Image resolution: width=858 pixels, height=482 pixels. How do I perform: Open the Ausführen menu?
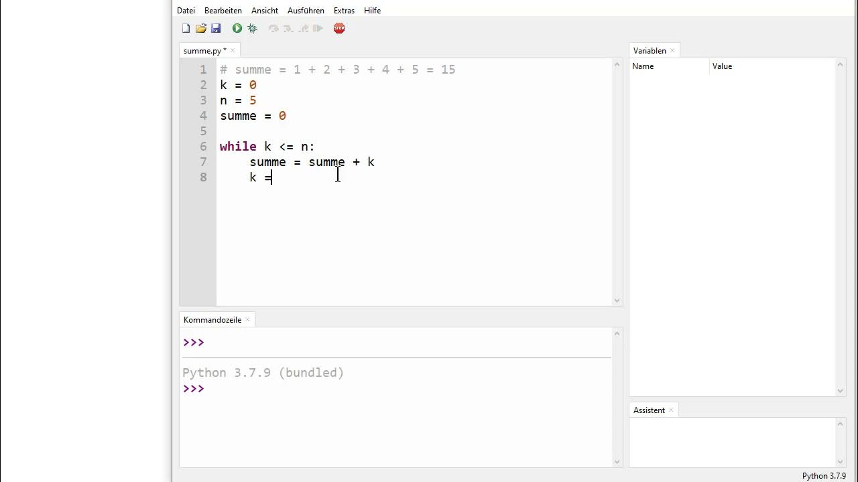(x=306, y=11)
